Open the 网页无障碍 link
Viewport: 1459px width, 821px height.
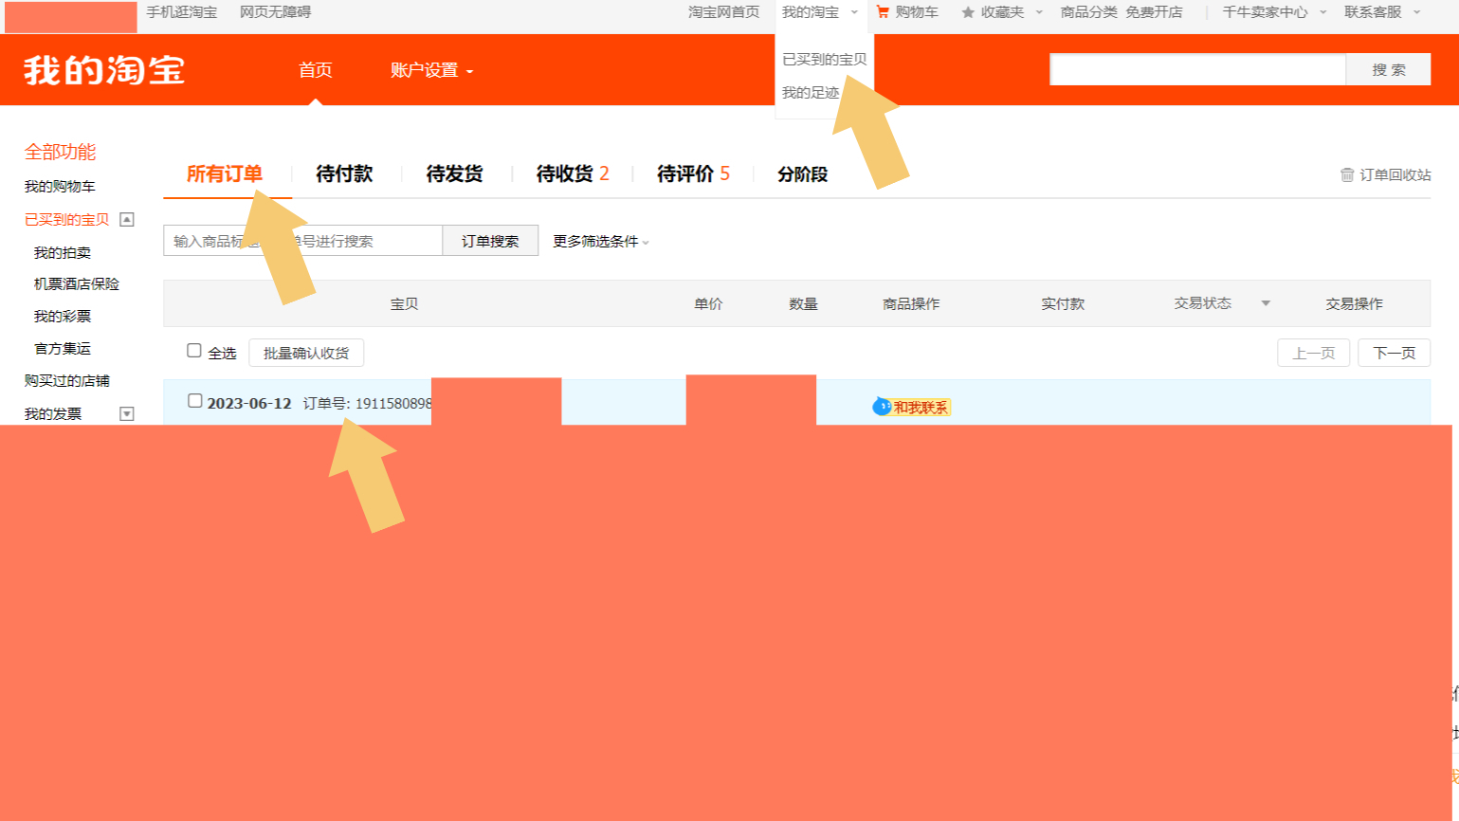coord(275,12)
